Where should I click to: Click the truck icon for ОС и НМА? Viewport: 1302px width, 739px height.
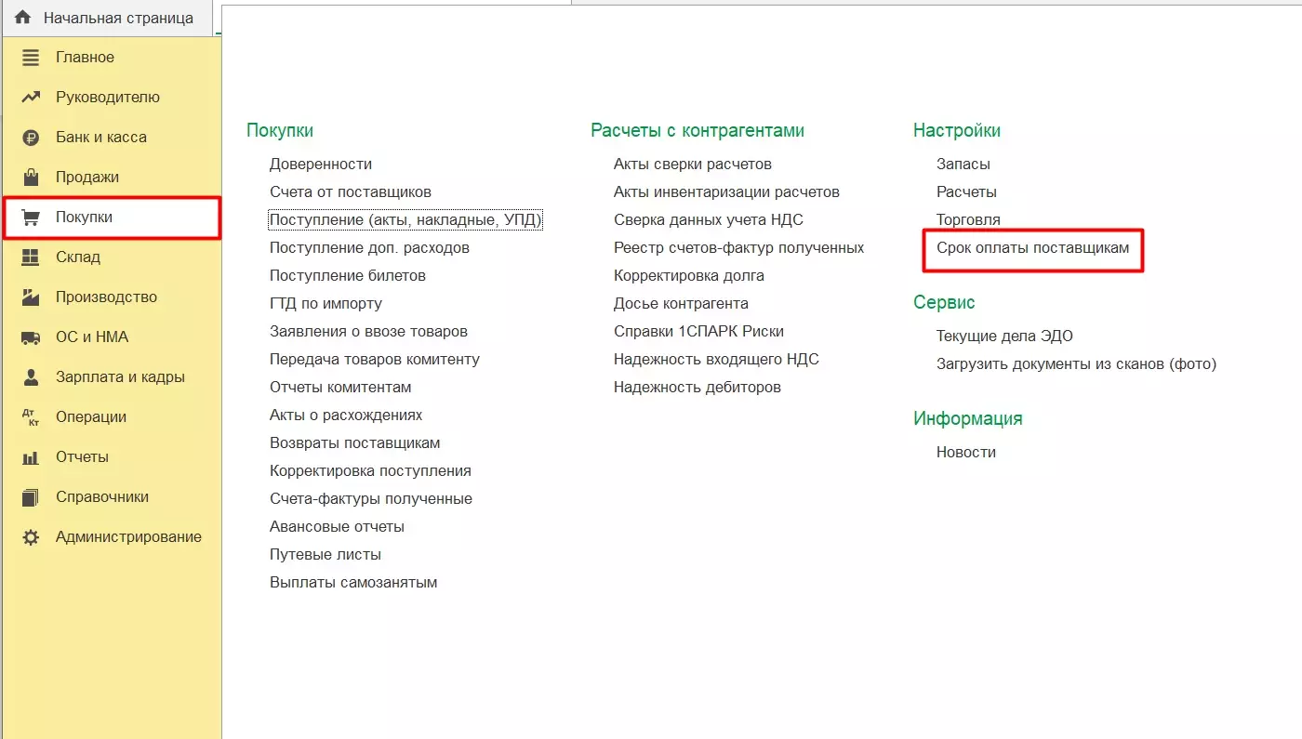(31, 337)
